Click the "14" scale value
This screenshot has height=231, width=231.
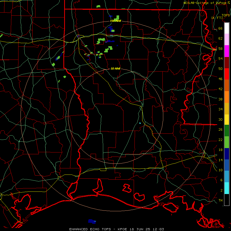coord(220,160)
